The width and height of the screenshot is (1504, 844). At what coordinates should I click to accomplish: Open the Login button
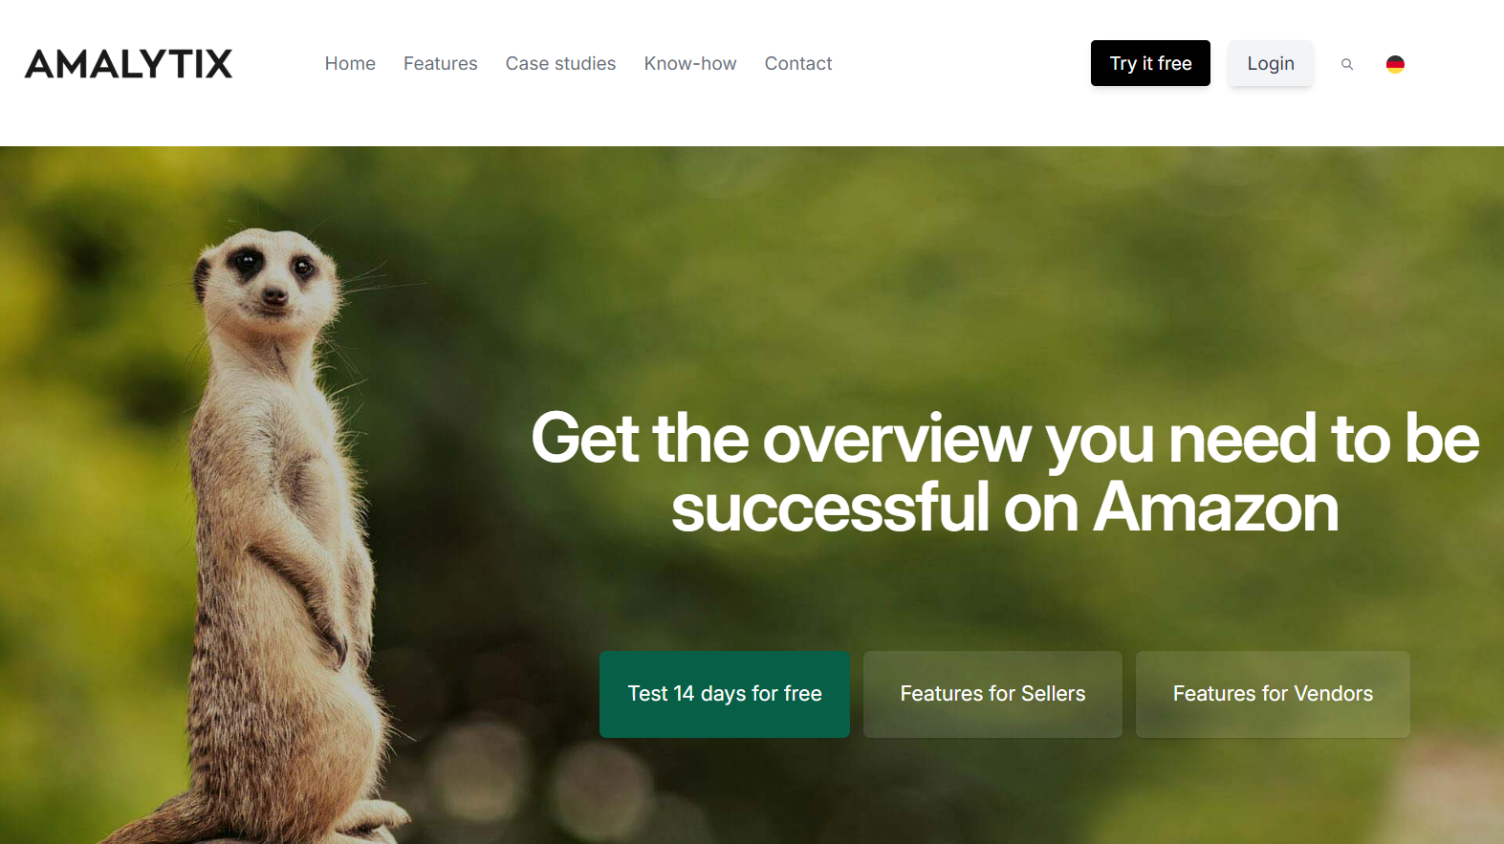1271,63
